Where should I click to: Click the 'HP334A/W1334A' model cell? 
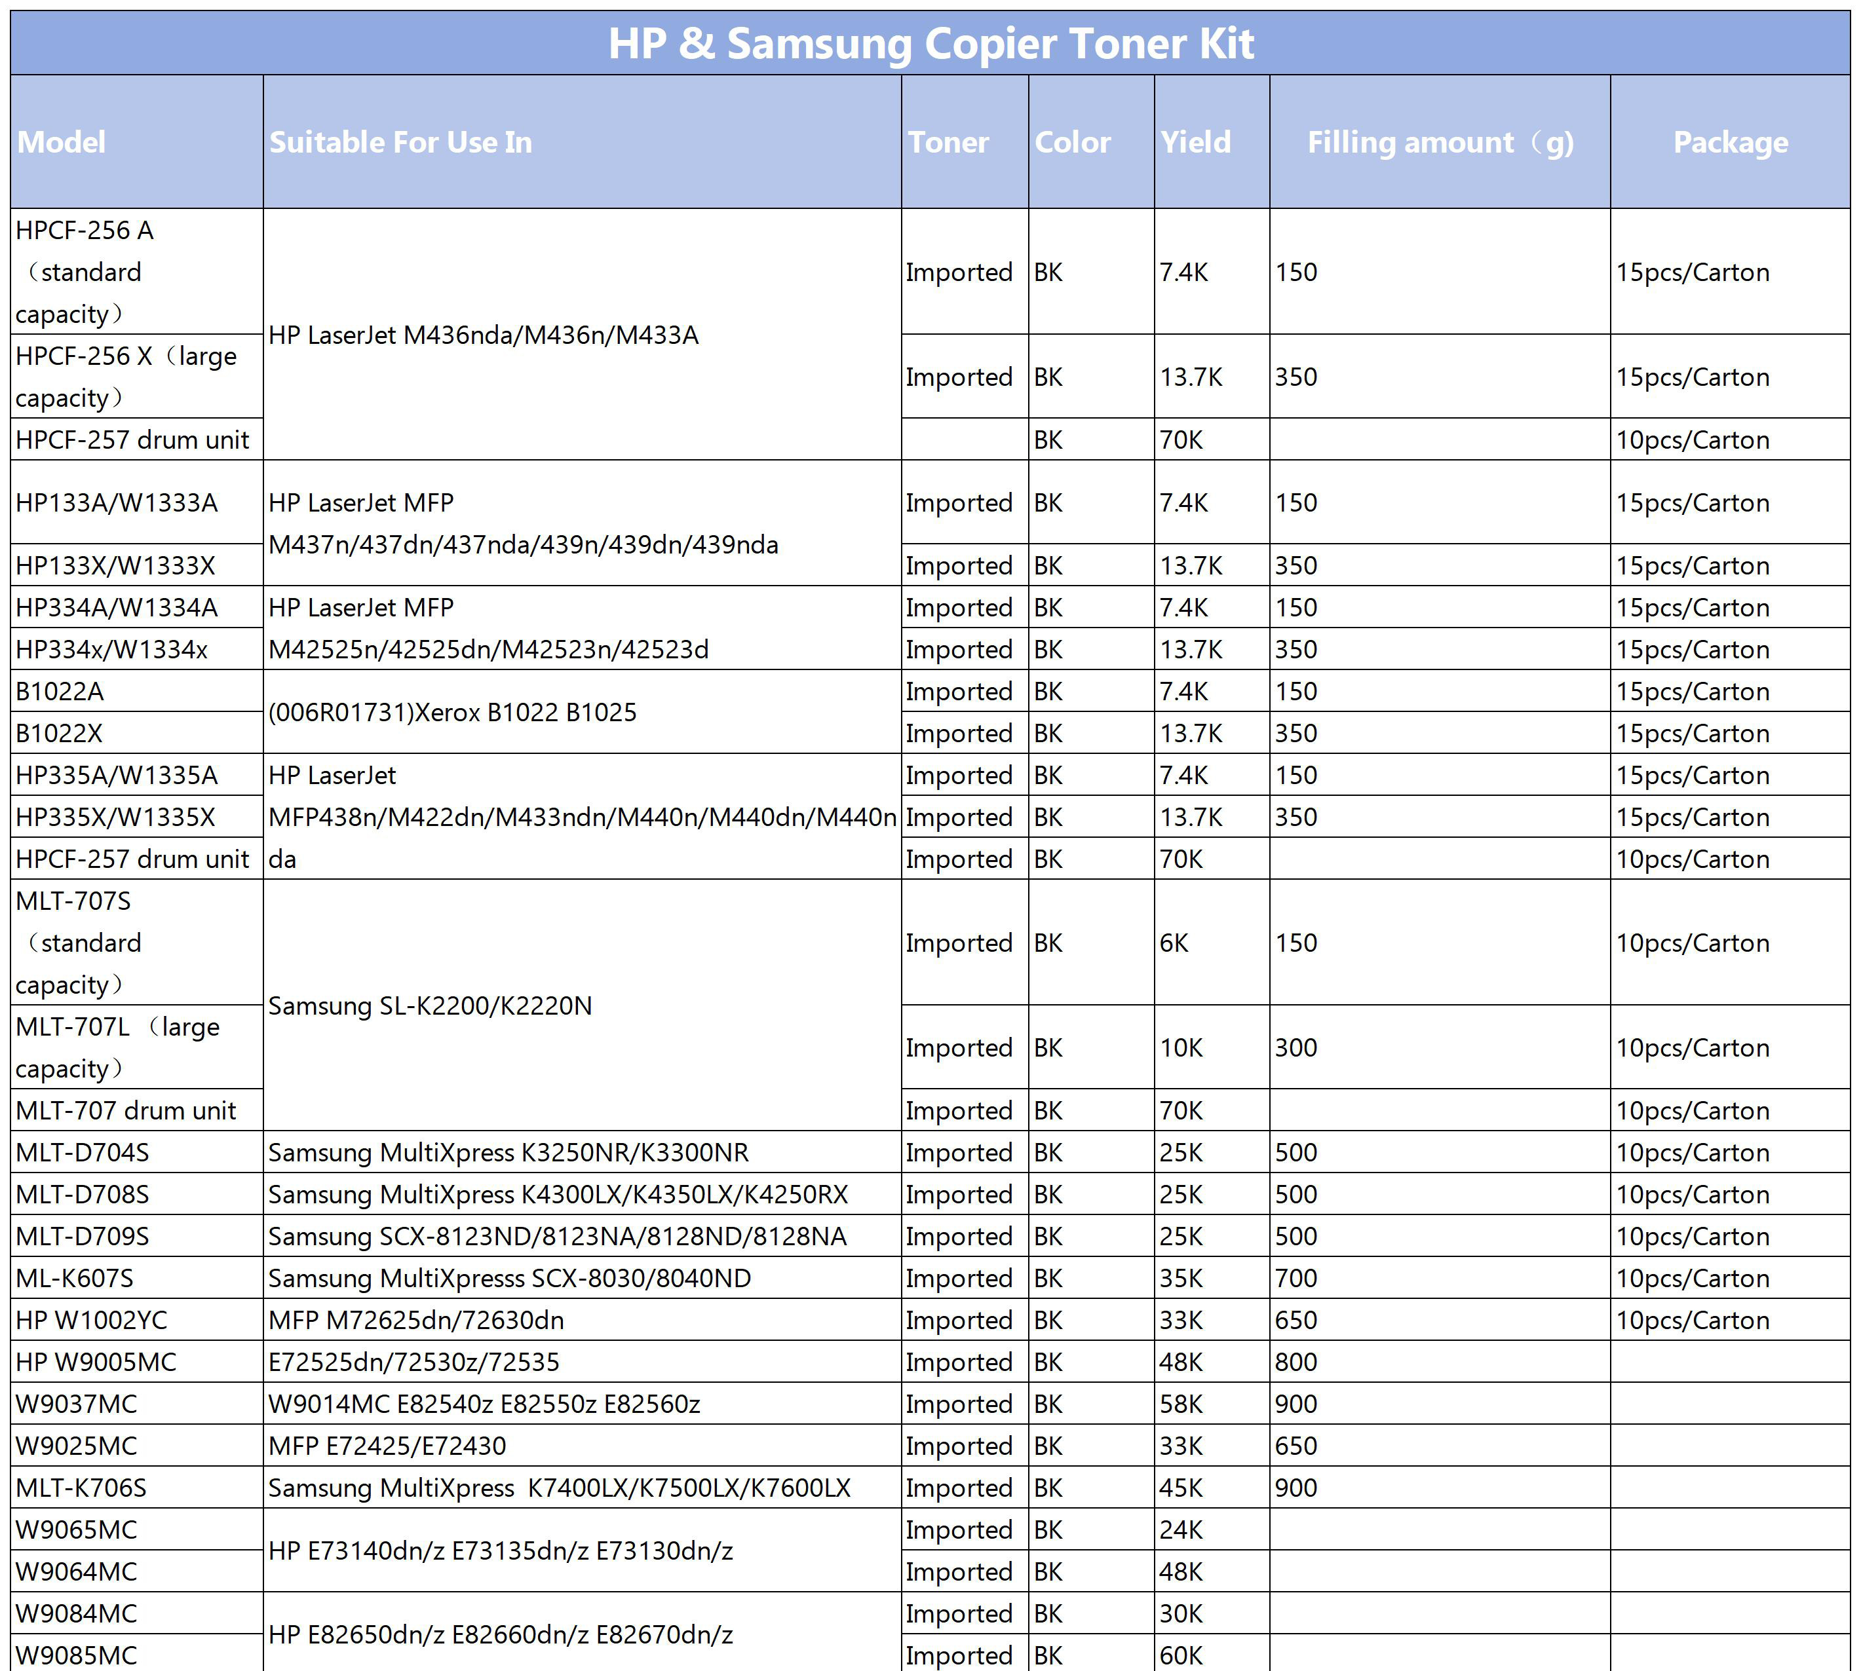137,608
